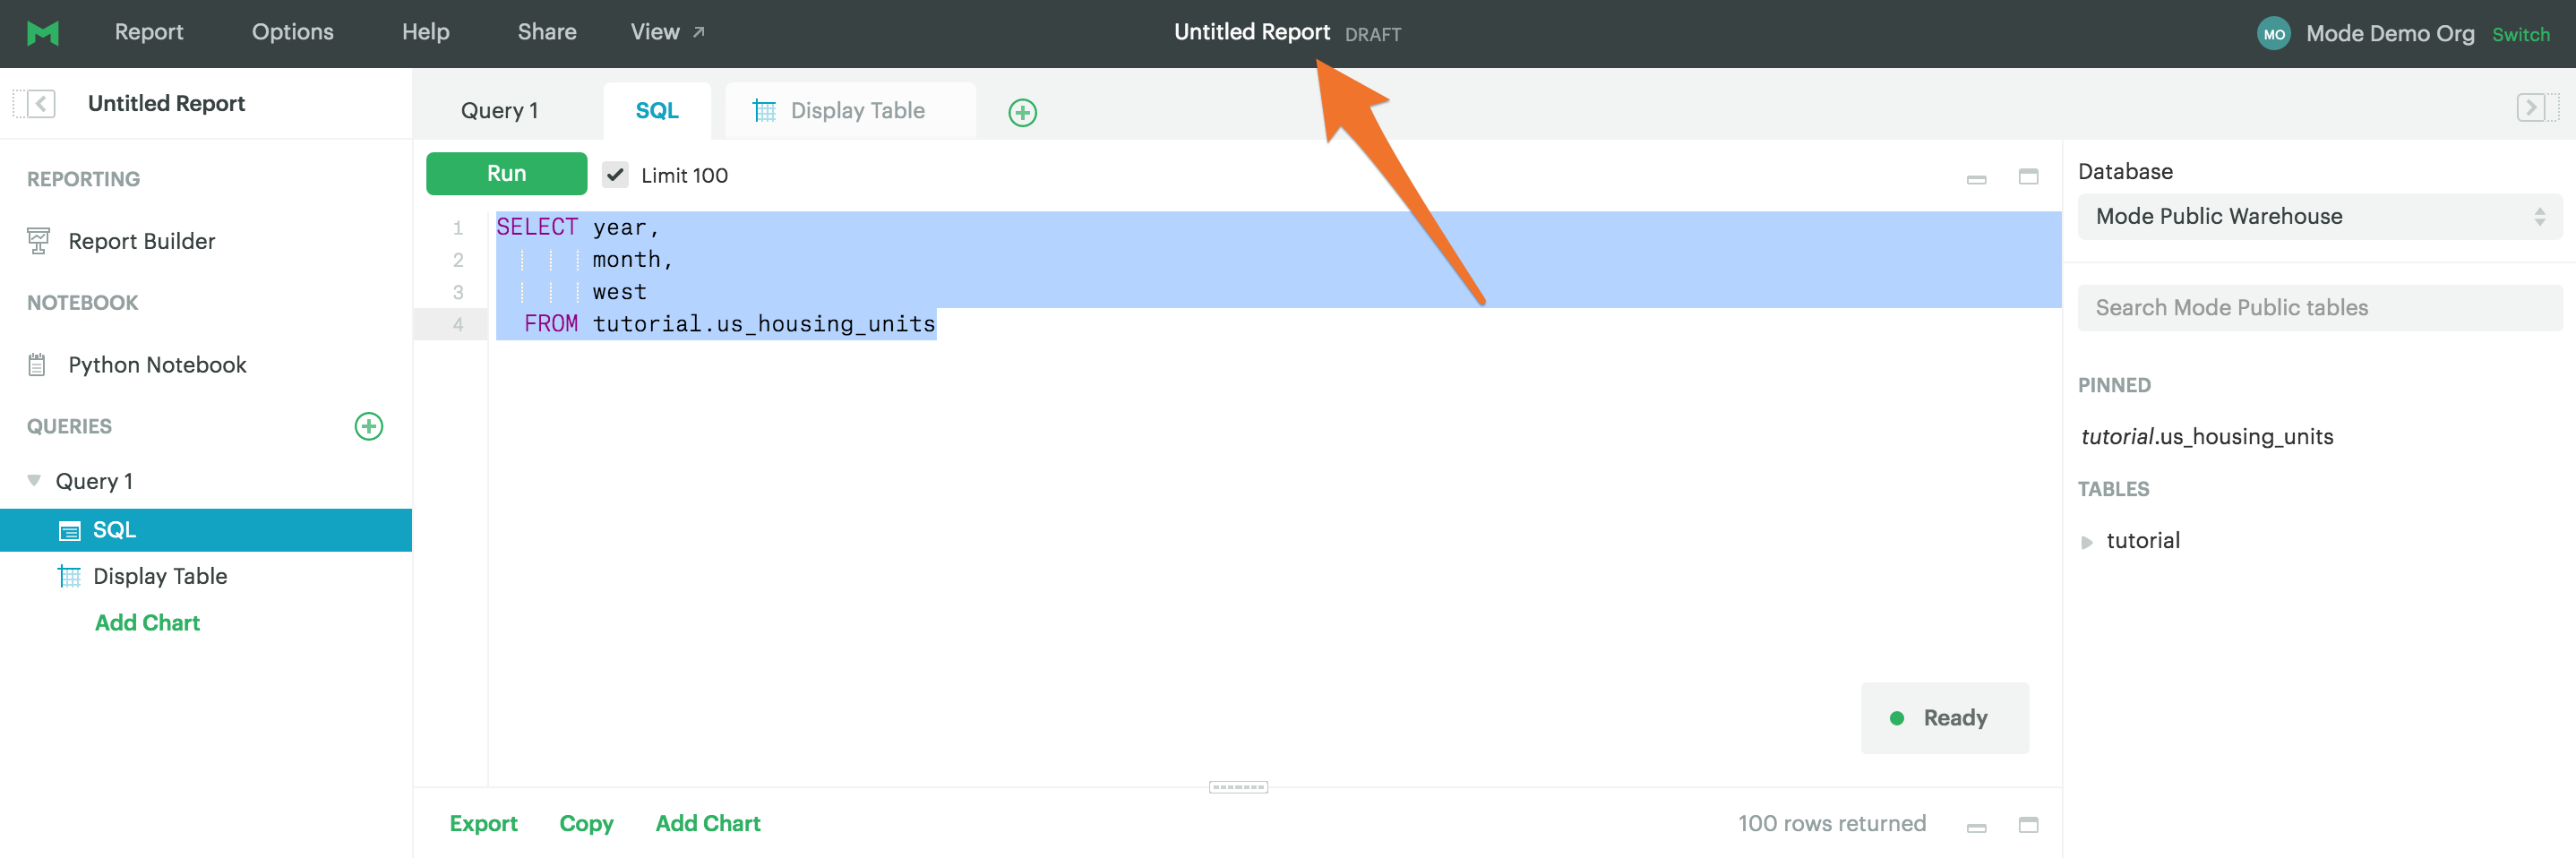Viewport: 2576px width, 858px height.
Task: Select Display Table under Query 1
Action: pos(160,576)
